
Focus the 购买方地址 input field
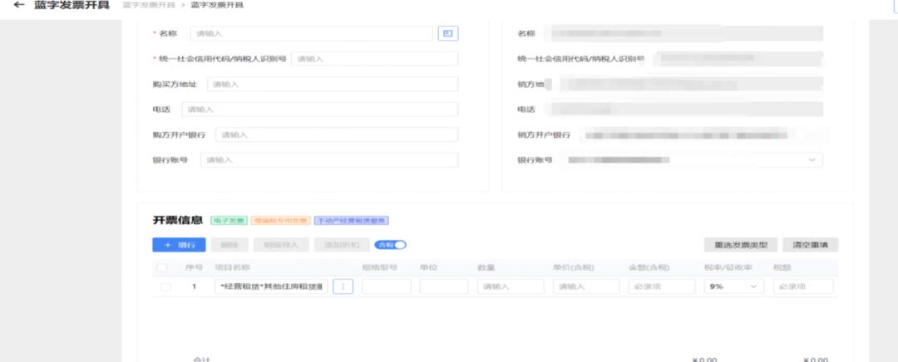click(x=333, y=84)
